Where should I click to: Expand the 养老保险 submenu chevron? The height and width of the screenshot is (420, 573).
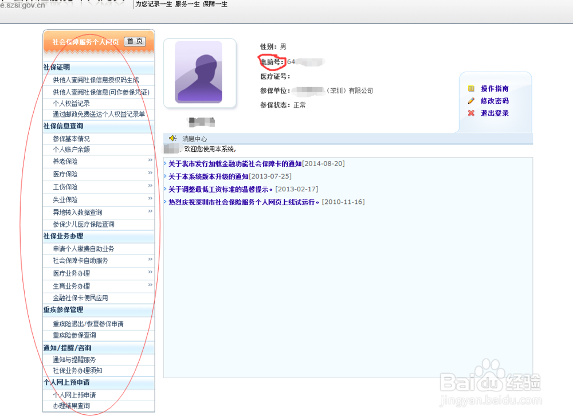150,161
